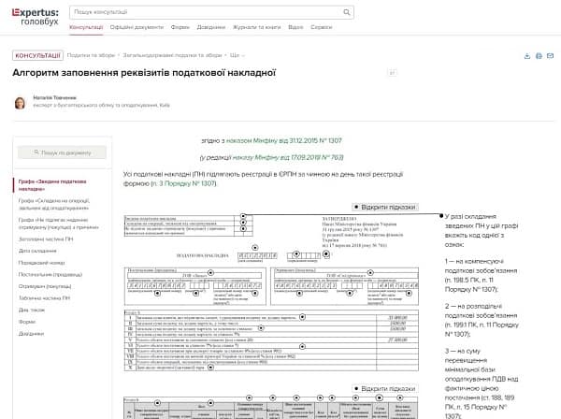The width and height of the screenshot is (561, 419).
Task: Select sidebar item 'Довідники'
Action: tap(31, 334)
